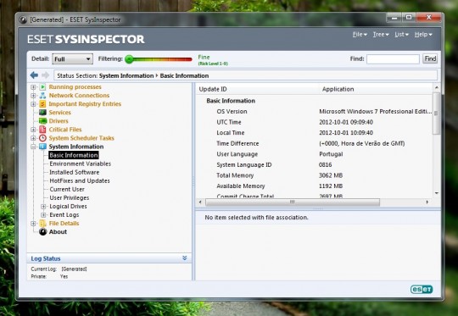The width and height of the screenshot is (458, 316).
Task: Click horizontal scrollbar right arrow
Action: tap(427, 202)
